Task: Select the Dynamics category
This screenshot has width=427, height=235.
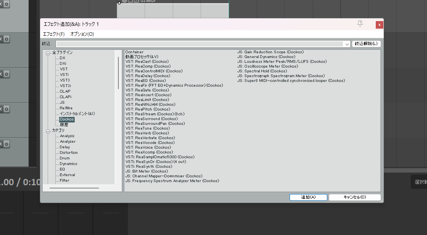Action: coord(68,164)
